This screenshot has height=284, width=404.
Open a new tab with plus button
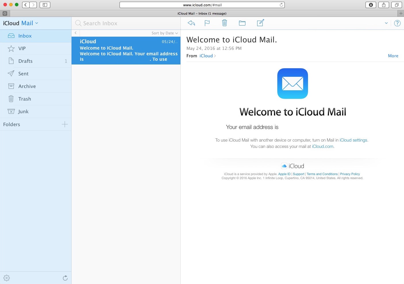401,13
